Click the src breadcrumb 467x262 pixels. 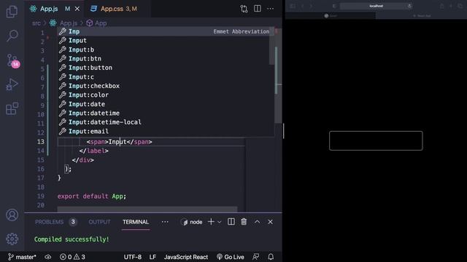click(x=36, y=23)
